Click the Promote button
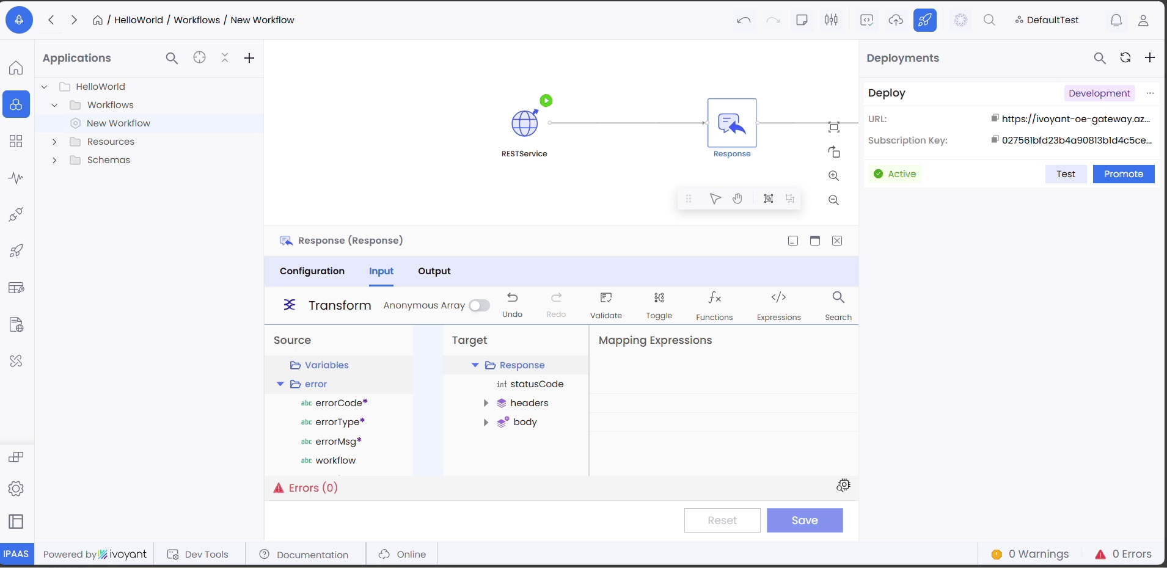The image size is (1167, 568). pos(1123,174)
